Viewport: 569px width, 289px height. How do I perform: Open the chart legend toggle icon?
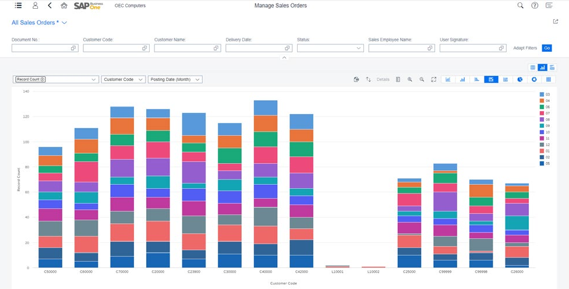coord(398,79)
